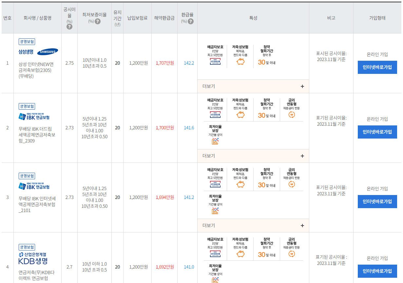The image size is (403, 283).
Task: Click row 3 예금자보호 KDIC badge icon
Action: click(215, 184)
